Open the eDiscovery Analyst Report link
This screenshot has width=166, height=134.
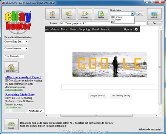23,77
